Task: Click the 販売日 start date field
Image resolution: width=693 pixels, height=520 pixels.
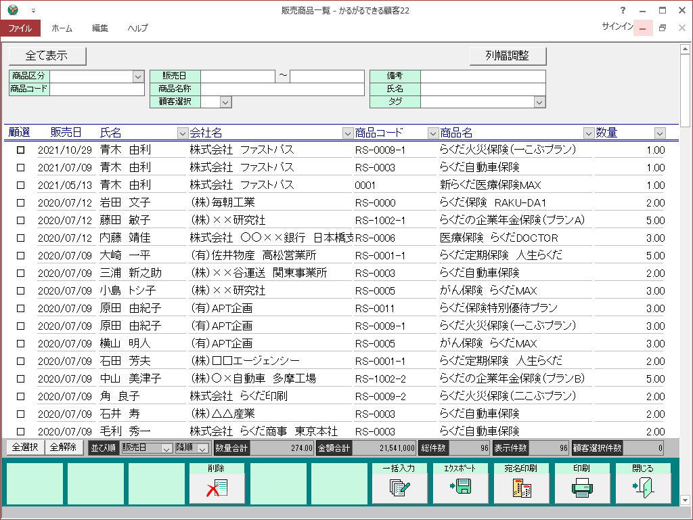Action: 238,76
